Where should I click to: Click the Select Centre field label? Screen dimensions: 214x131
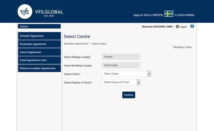72,74
